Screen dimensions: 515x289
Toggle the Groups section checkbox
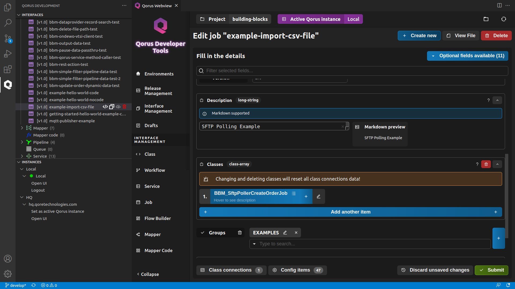[x=202, y=233]
